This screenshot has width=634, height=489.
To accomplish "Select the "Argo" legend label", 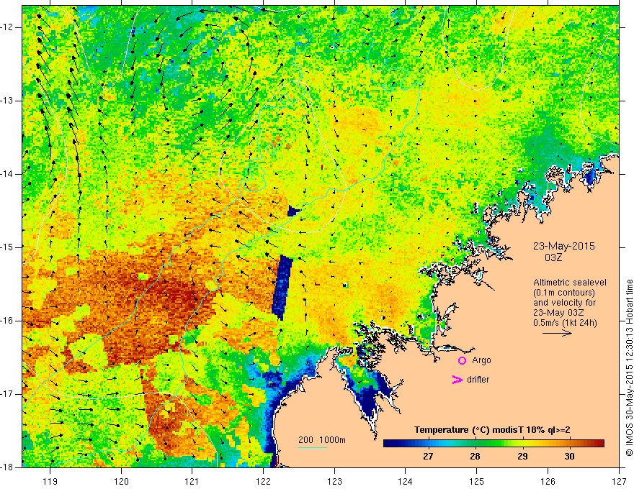I will tap(481, 360).
